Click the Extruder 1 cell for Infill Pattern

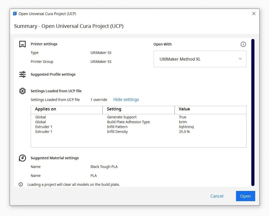44,127
